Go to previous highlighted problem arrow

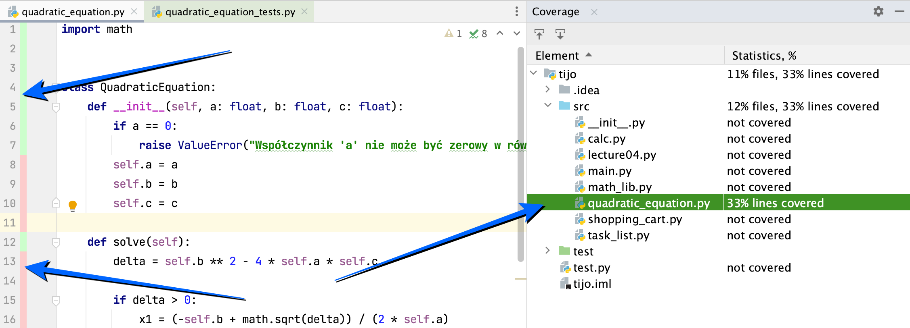500,33
